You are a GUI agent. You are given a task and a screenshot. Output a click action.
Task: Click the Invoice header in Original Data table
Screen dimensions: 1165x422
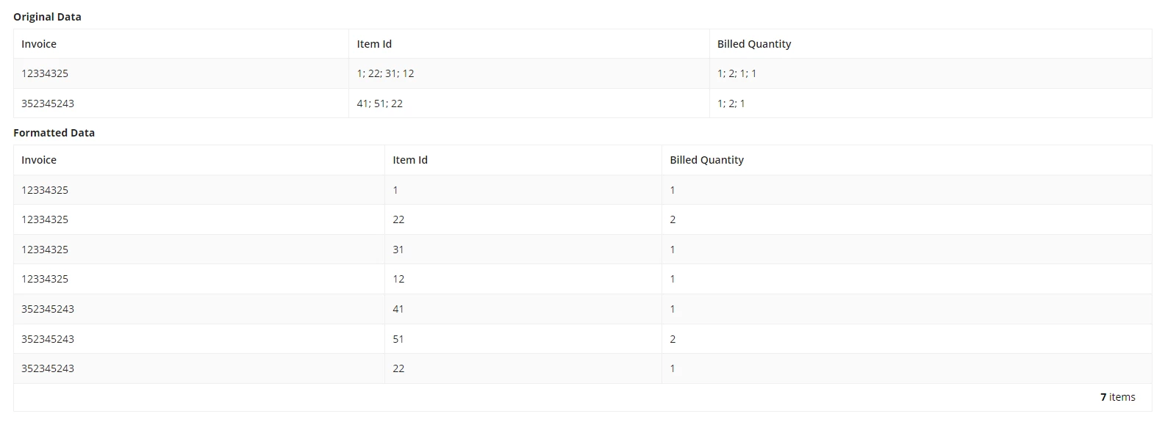coord(181,44)
